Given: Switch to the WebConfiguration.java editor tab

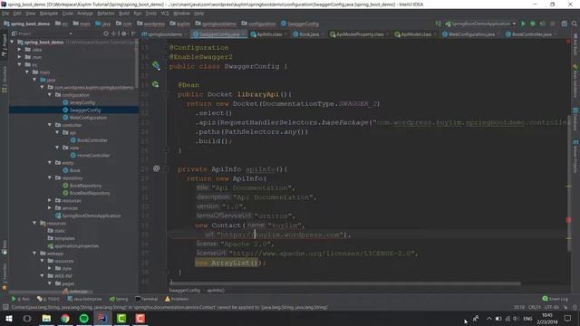Looking at the screenshot, I should tap(471, 34).
